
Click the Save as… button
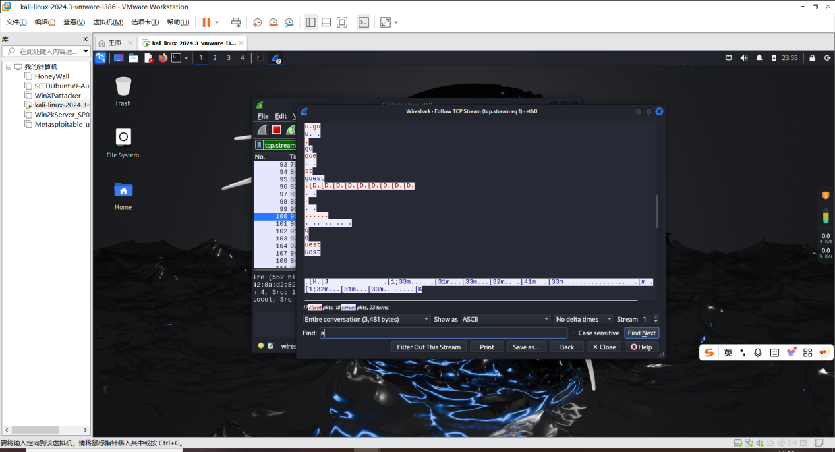(527, 347)
